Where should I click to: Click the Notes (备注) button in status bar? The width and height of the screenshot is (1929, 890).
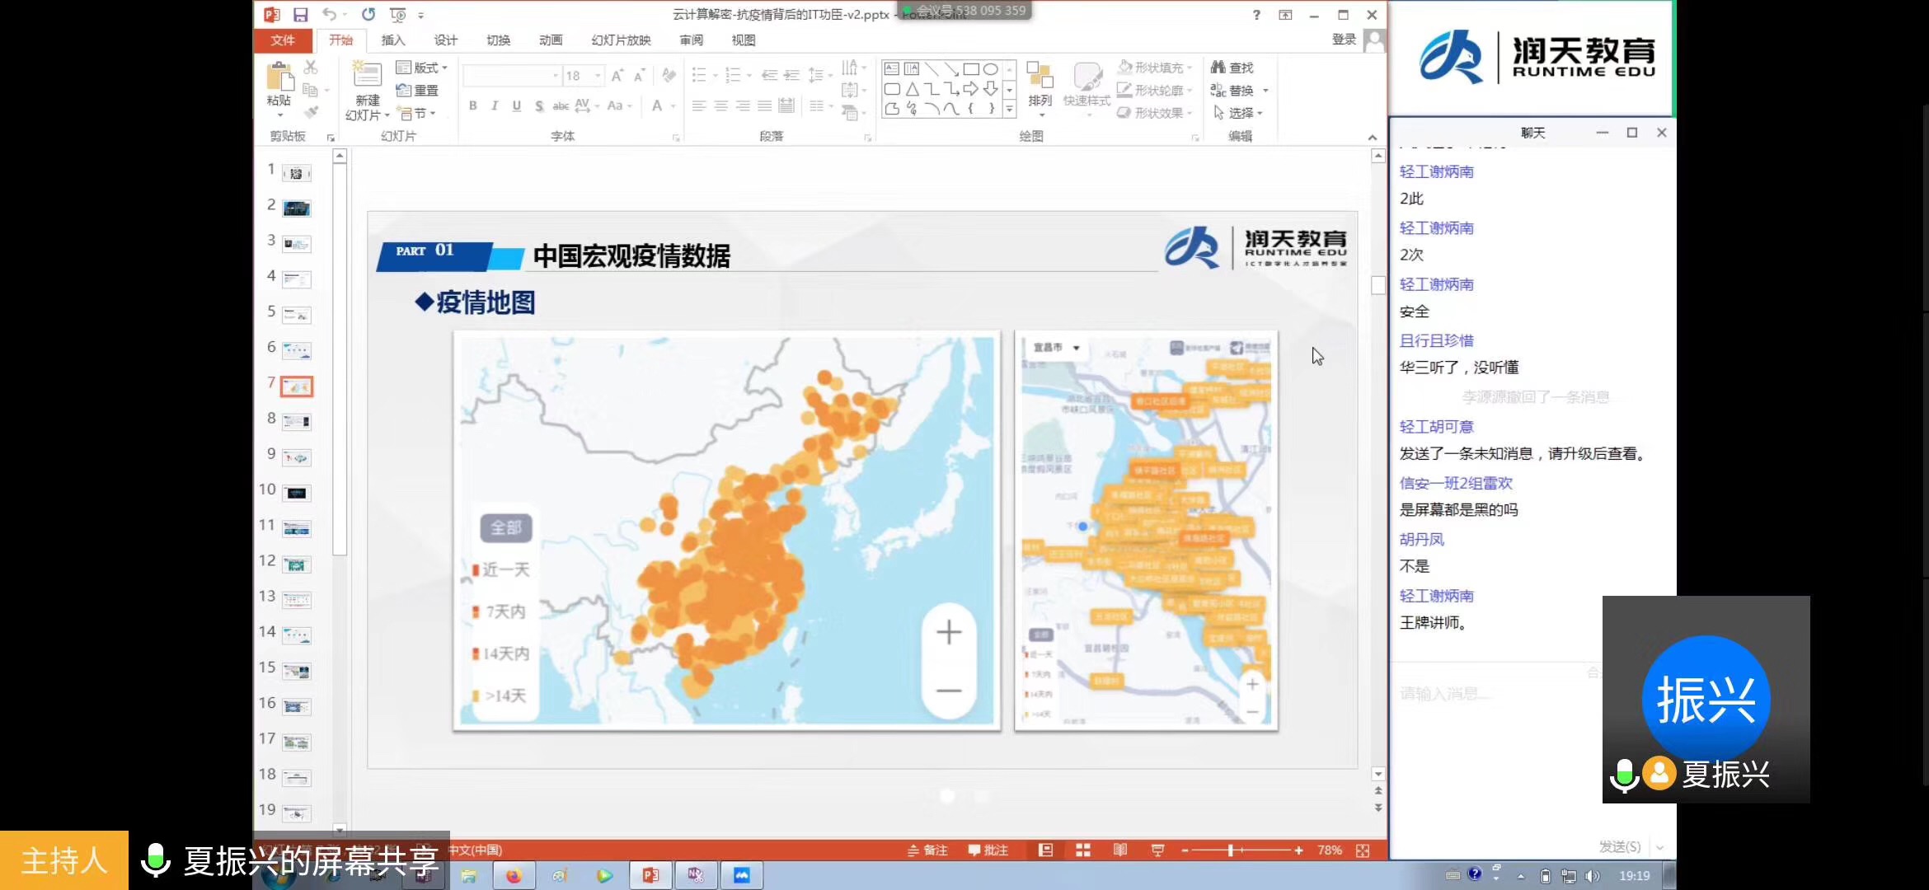coord(927,850)
